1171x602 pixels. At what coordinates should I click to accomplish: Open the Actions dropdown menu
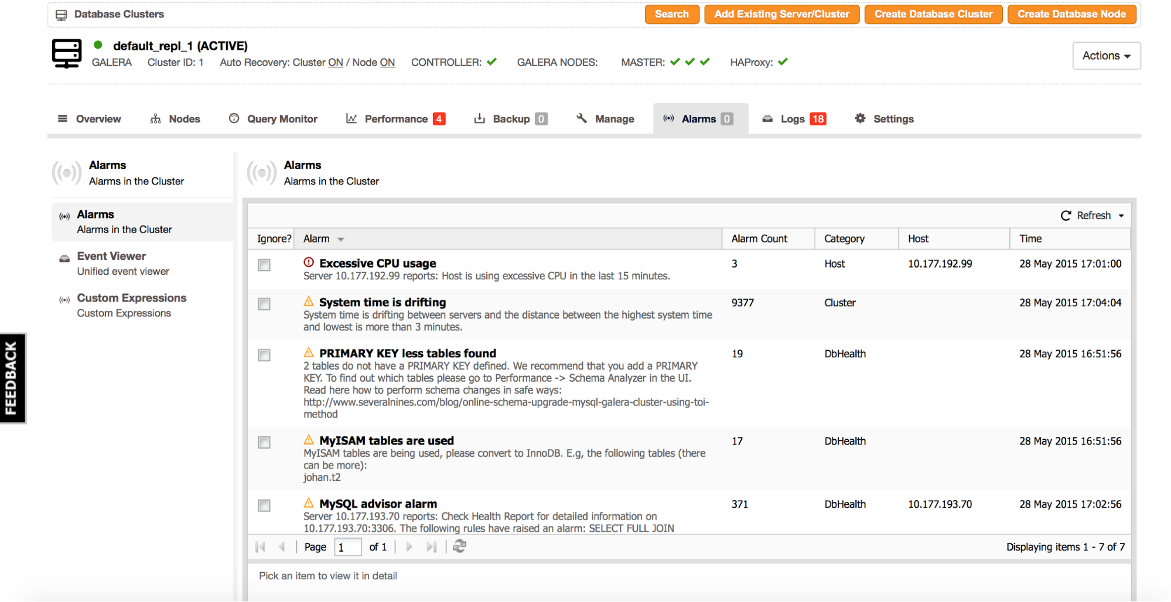pyautogui.click(x=1106, y=56)
